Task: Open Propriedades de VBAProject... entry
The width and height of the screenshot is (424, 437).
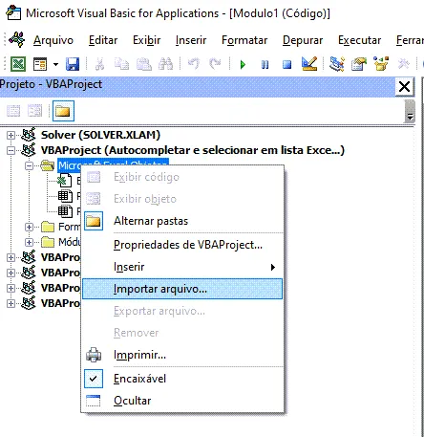Action: 182,245
